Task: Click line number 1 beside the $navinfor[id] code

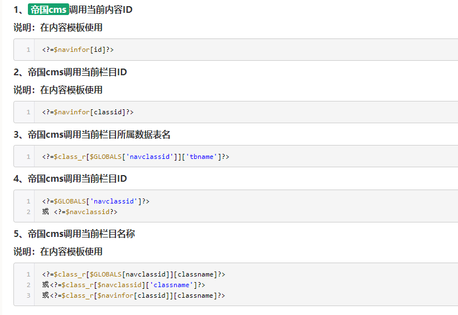Action: (x=28, y=50)
